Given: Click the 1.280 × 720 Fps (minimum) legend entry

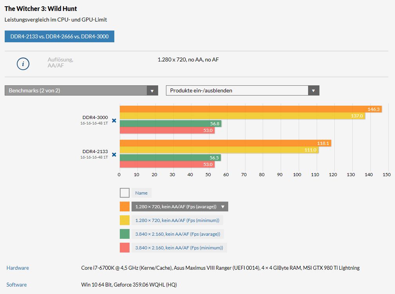Looking at the screenshot, I should point(177,220).
